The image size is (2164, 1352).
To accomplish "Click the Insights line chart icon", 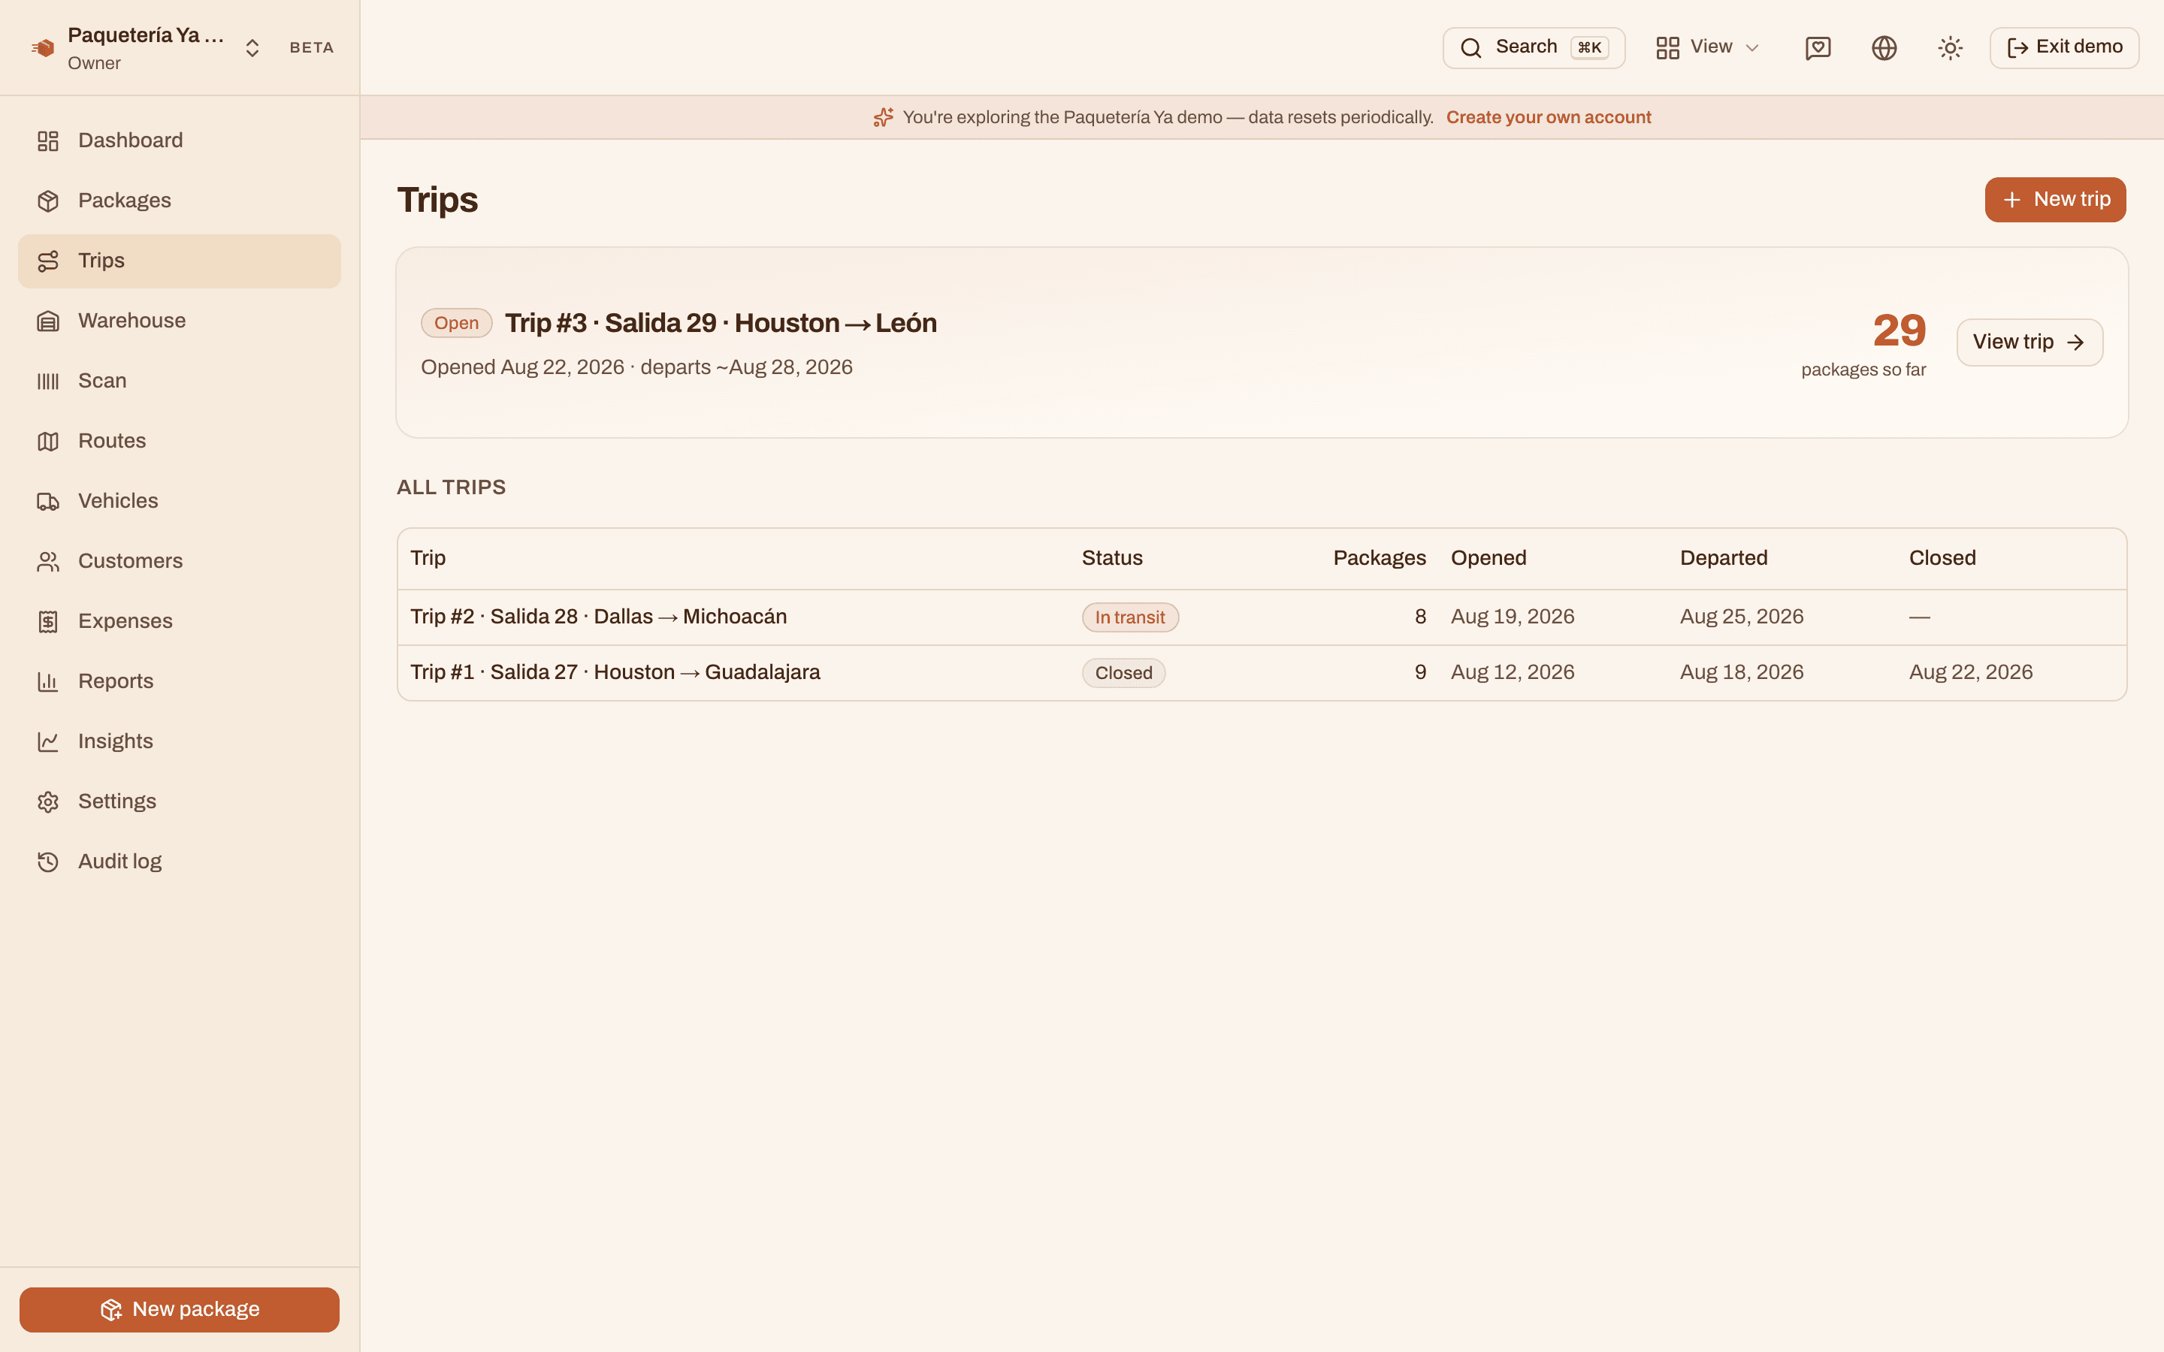I will (48, 741).
